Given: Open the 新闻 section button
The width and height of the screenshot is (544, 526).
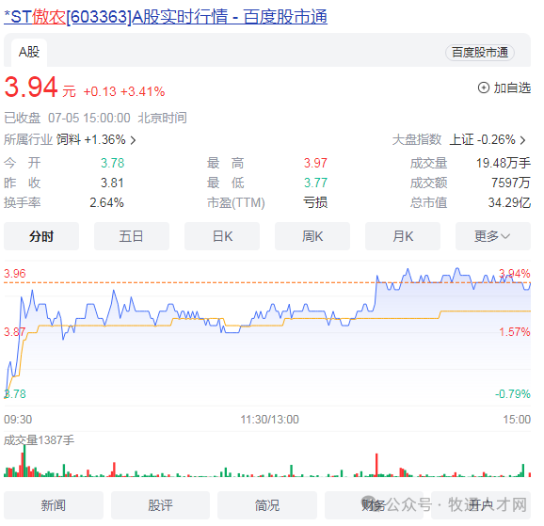Looking at the screenshot, I should point(54,505).
